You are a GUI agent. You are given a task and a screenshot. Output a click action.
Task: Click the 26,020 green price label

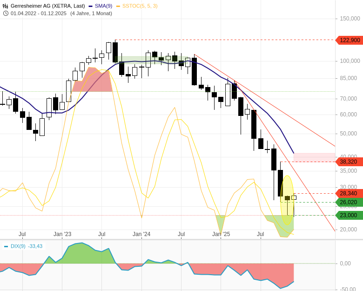(x=349, y=203)
